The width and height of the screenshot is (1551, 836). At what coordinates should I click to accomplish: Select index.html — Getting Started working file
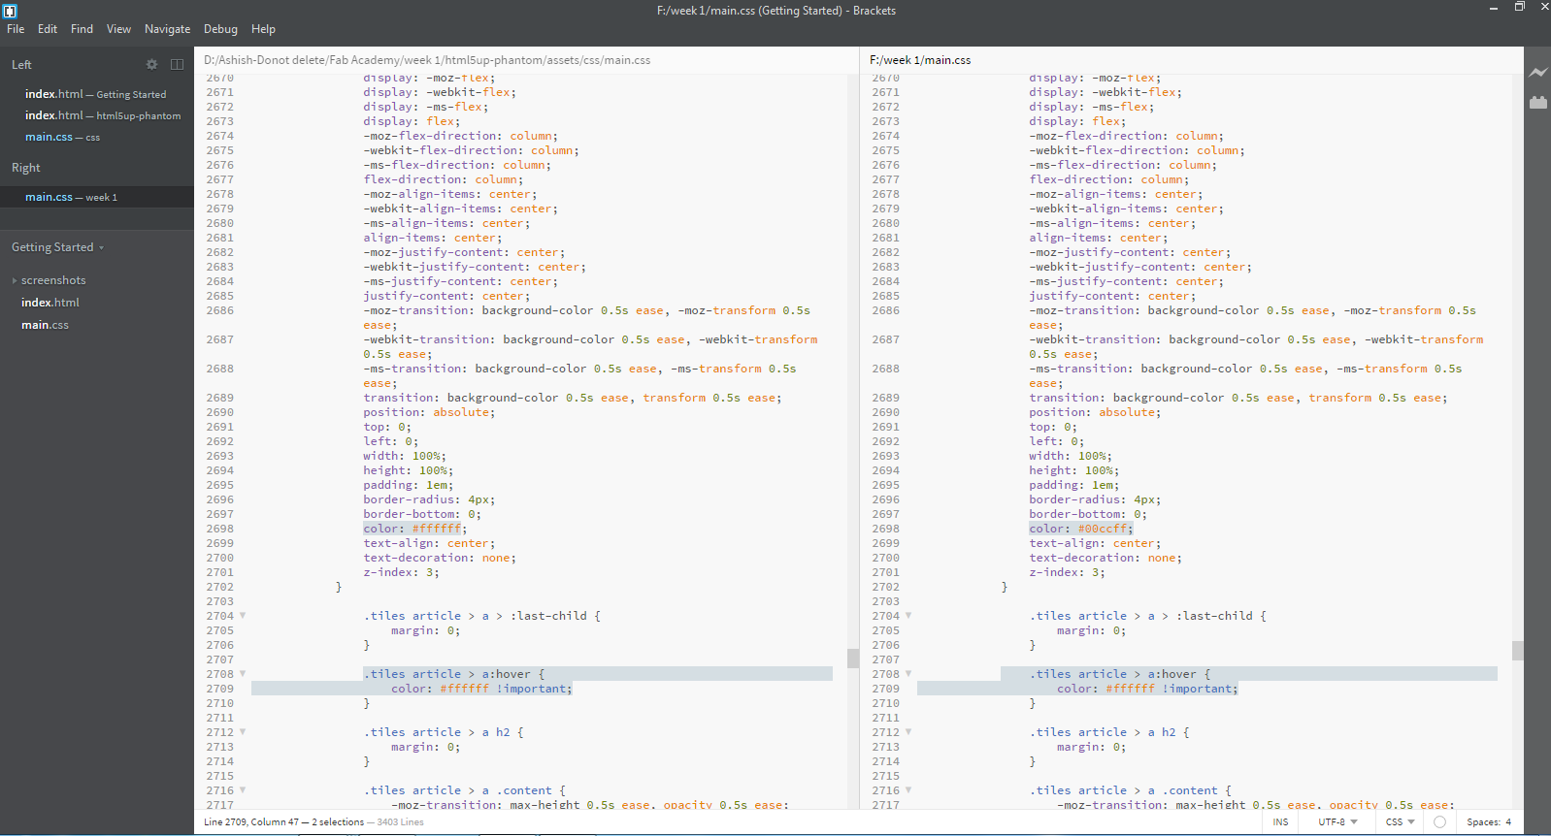click(95, 94)
